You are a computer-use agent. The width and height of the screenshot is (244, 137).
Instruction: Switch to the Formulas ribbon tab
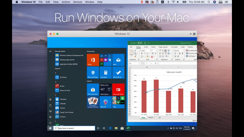pos(174,47)
